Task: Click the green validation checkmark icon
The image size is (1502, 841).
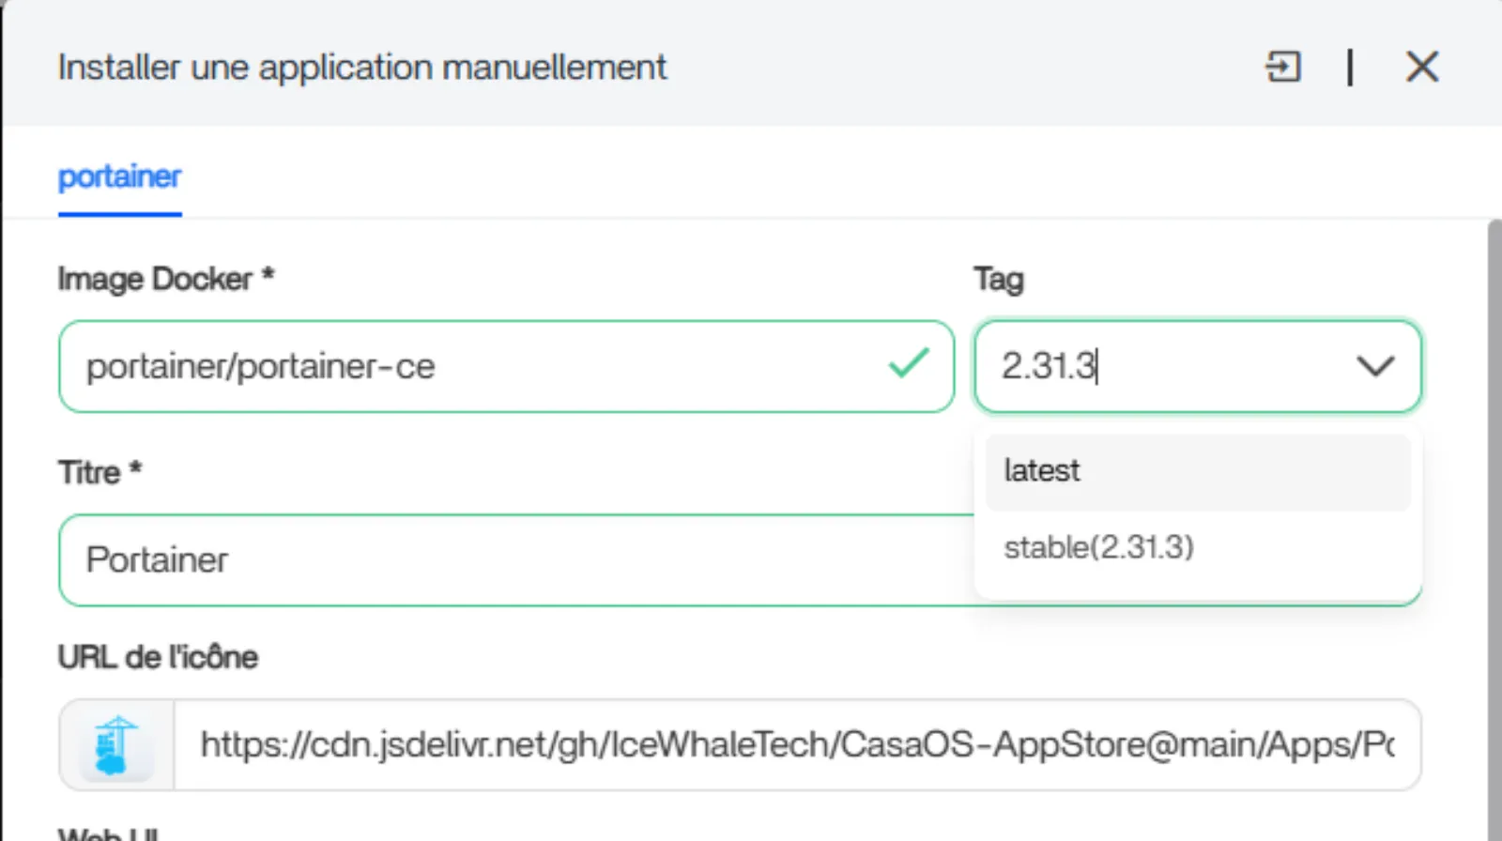Action: [908, 363]
